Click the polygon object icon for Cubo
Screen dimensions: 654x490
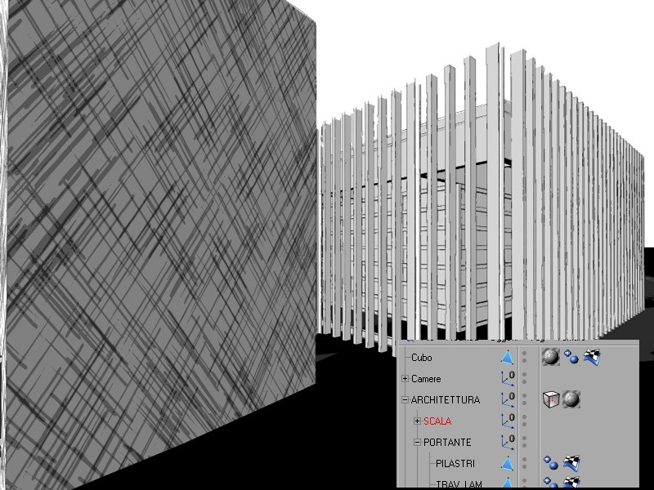click(x=507, y=358)
